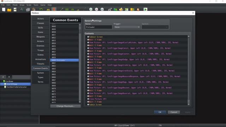226x127 pixels.
Task: Open the Event Searcher icon
Action: (x=126, y=10)
